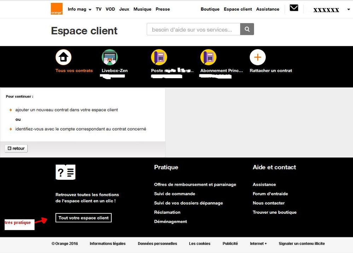Click Tout votre espace client button

pos(83,218)
